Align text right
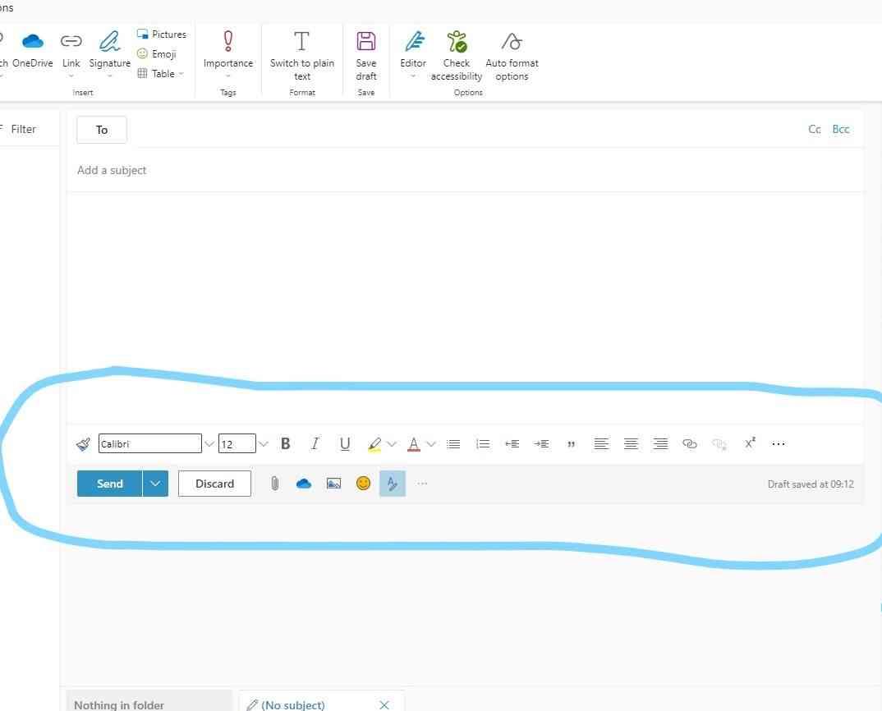The height and width of the screenshot is (711, 882). click(660, 444)
